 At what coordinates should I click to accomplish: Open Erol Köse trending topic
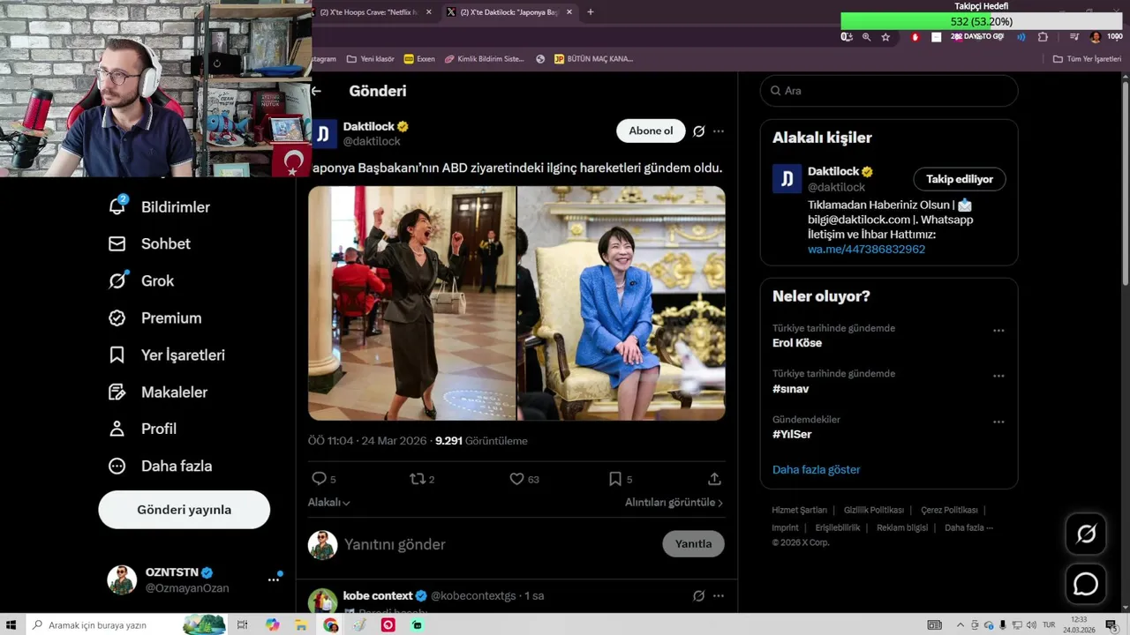click(797, 343)
